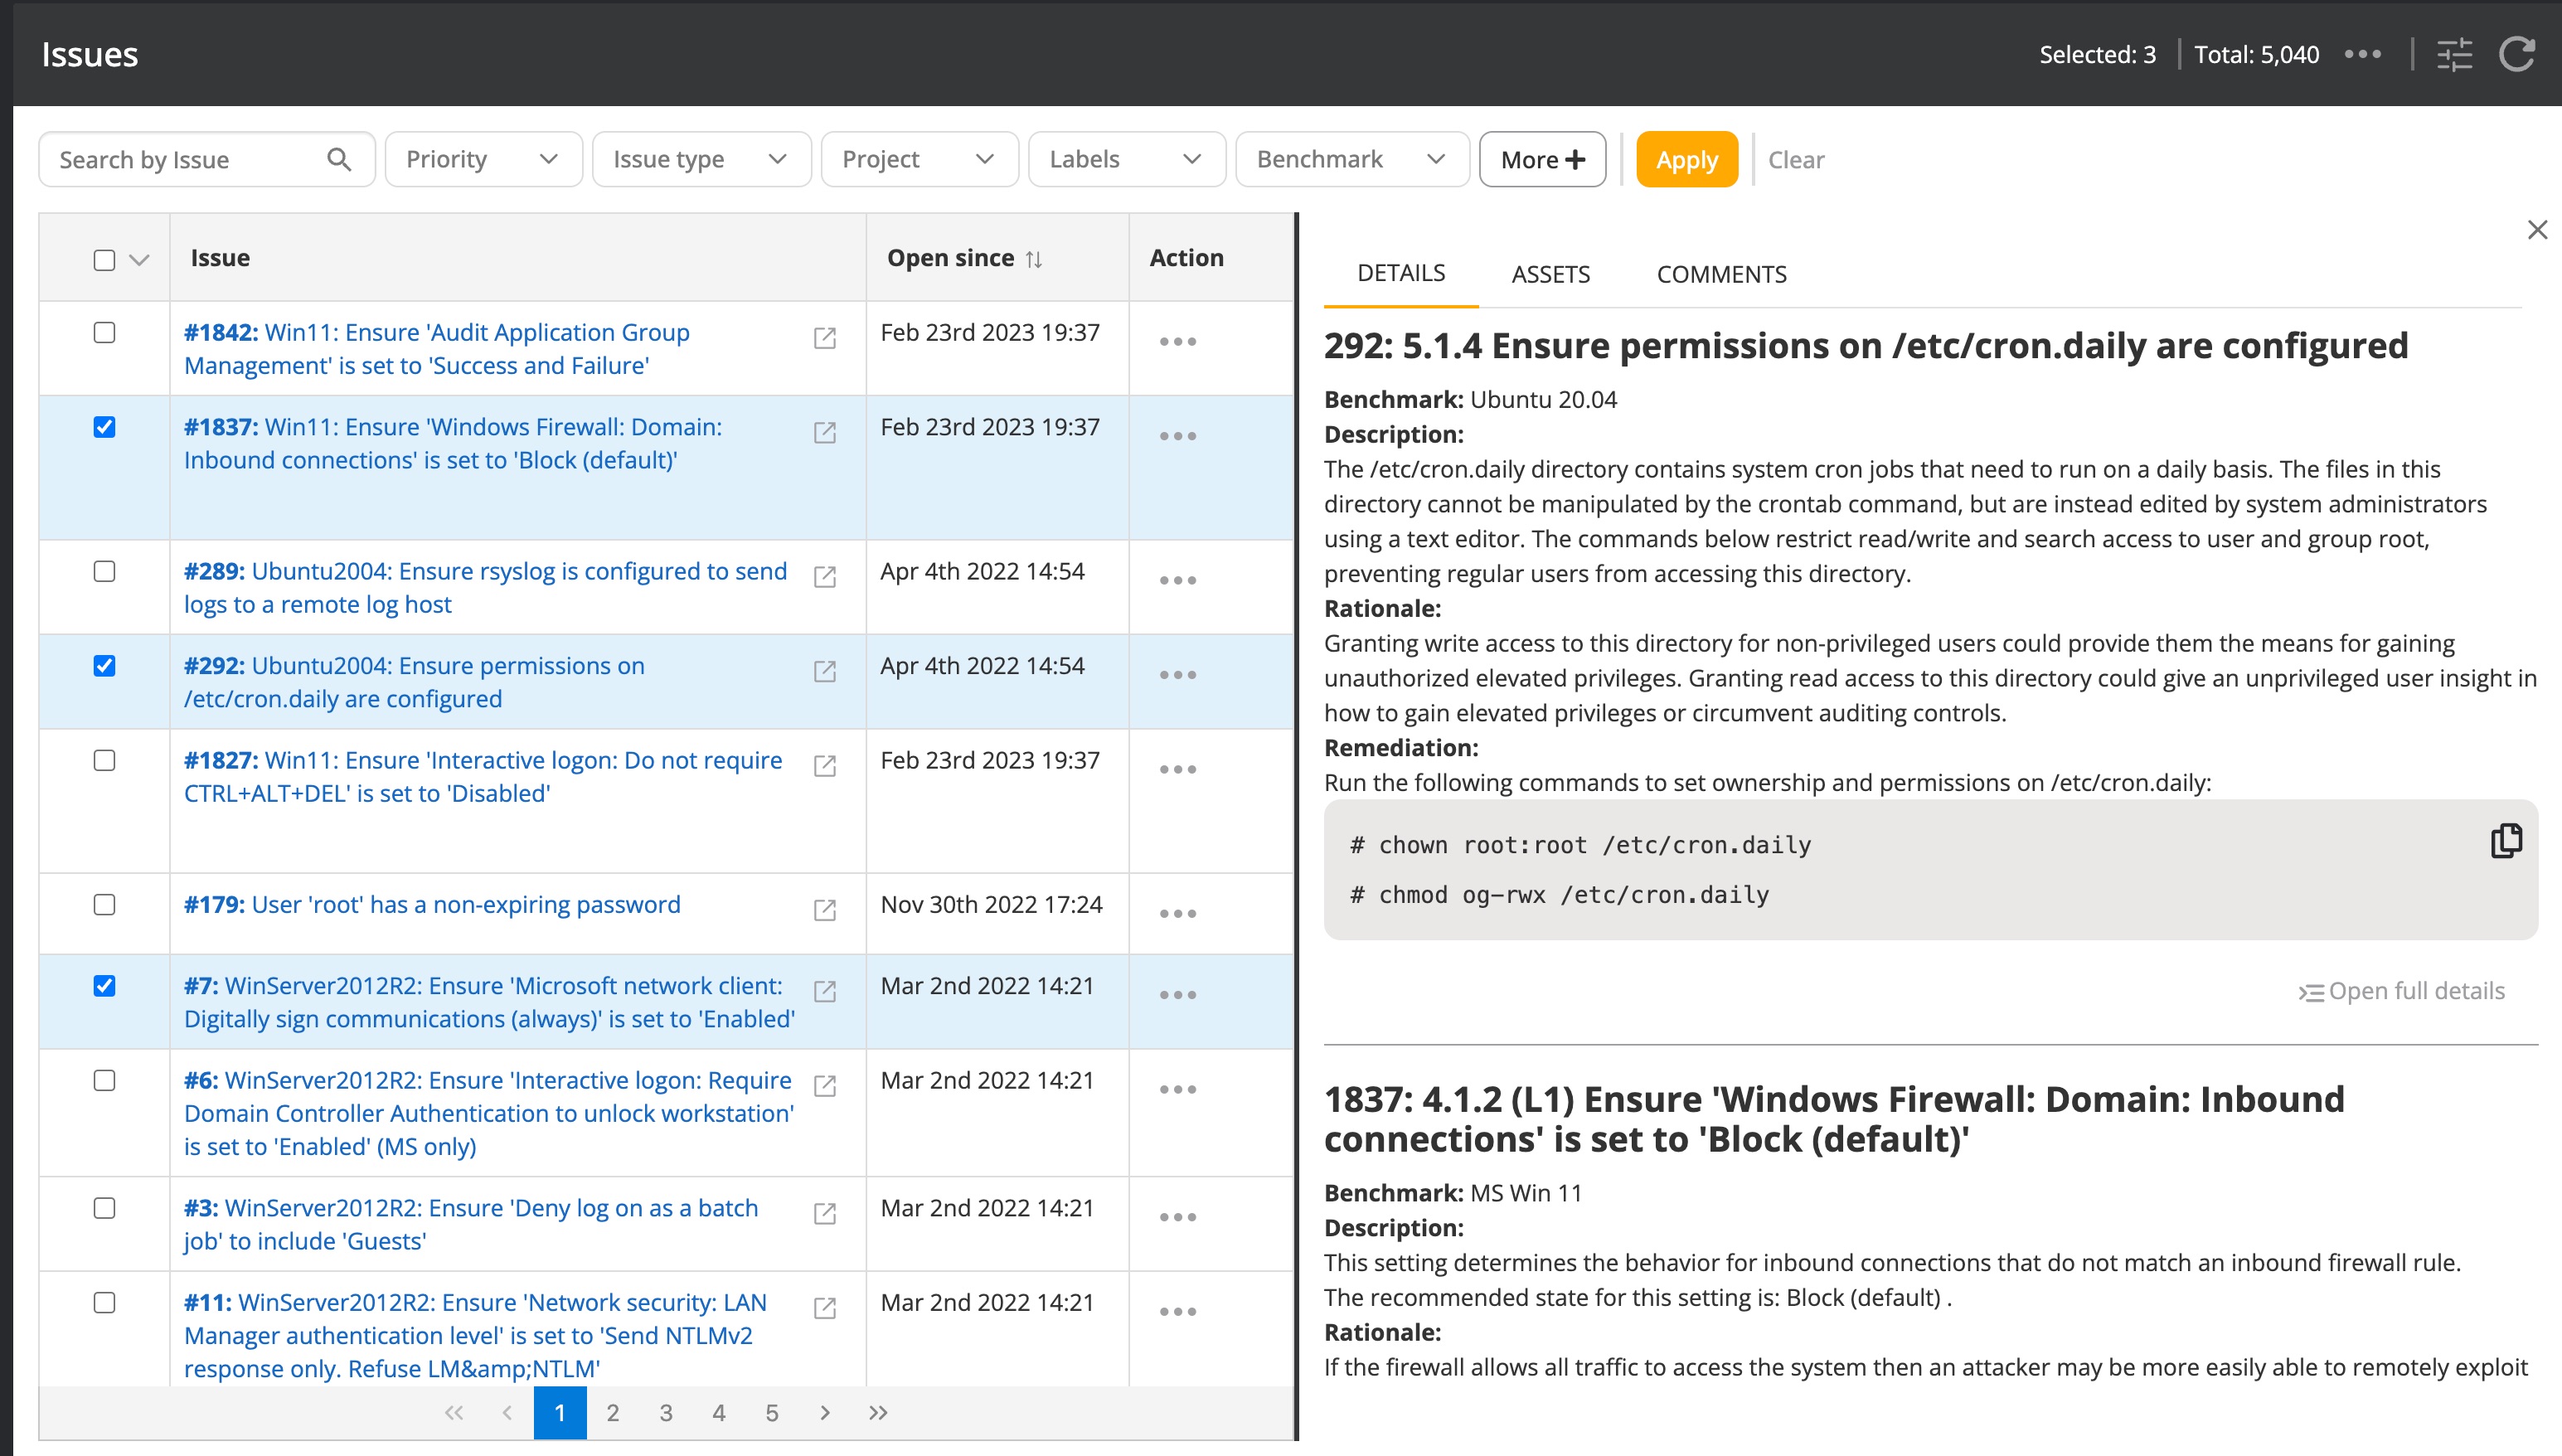Open action menu for issue #179
This screenshot has height=1456, width=2562.
pyautogui.click(x=1177, y=913)
